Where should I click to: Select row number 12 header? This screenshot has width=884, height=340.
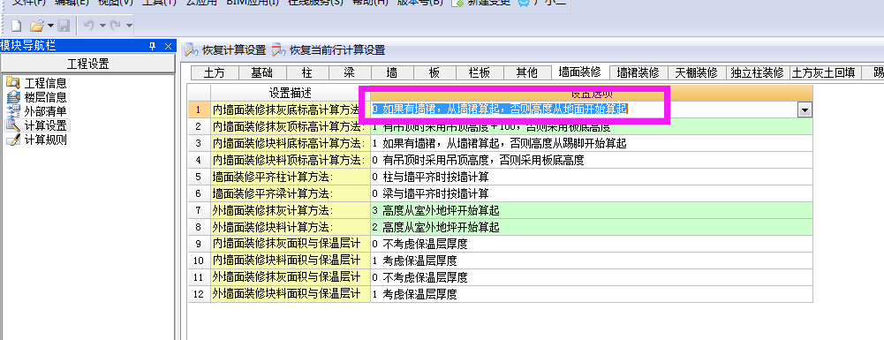(199, 294)
